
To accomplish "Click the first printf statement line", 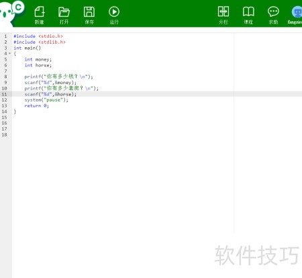I will coord(58,77).
